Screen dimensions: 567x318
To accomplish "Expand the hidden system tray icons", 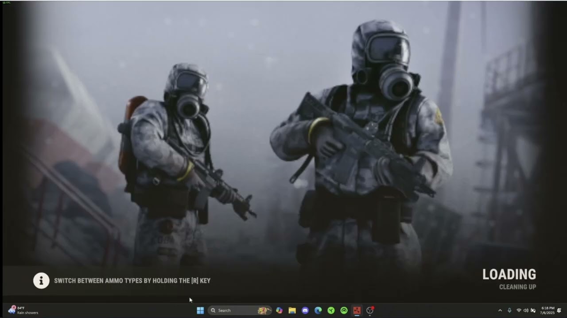I will [500, 310].
